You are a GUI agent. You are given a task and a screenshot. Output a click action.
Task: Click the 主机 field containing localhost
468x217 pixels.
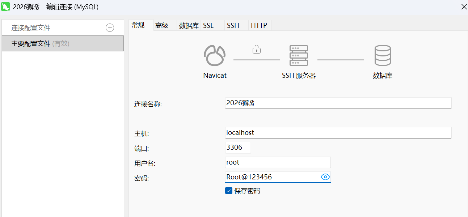tap(338, 133)
